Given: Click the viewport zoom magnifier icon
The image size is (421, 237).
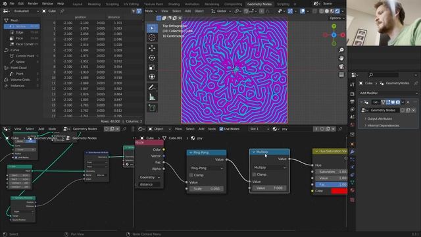Looking at the screenshot, I should pyautogui.click(x=341, y=50).
